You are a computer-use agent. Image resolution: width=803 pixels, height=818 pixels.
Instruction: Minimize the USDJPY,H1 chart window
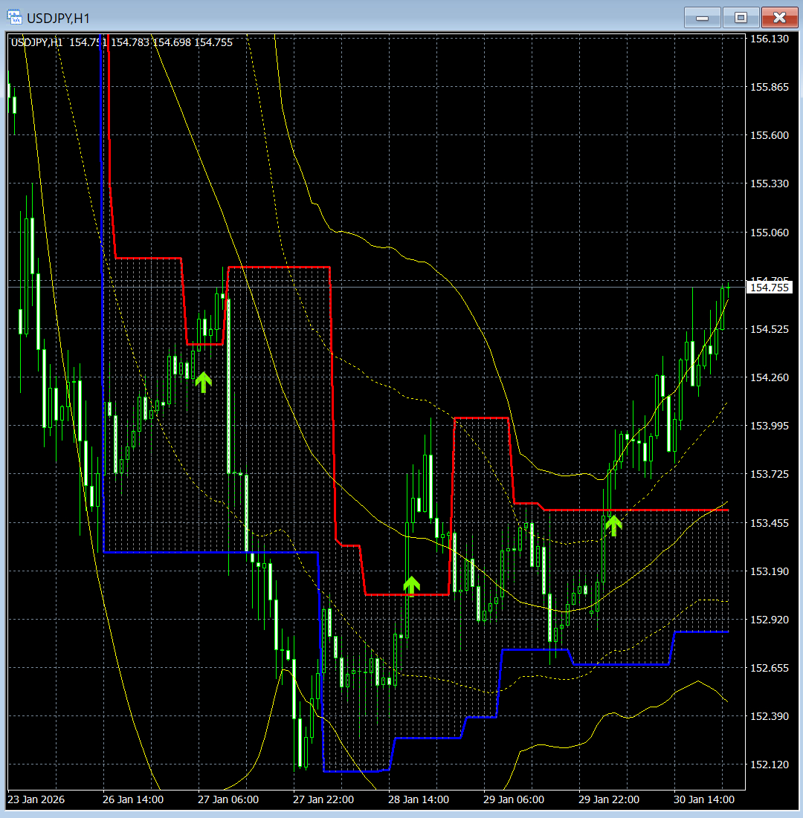702,18
